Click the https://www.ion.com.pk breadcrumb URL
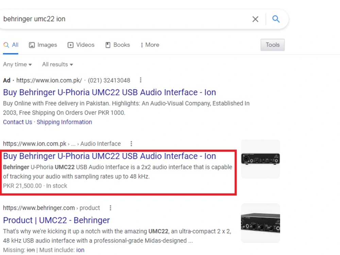Image resolution: width=340 pixels, height=255 pixels. [35, 144]
